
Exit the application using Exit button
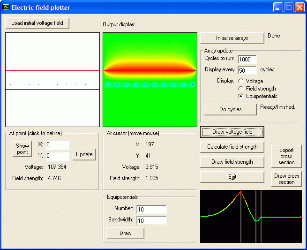click(x=232, y=177)
